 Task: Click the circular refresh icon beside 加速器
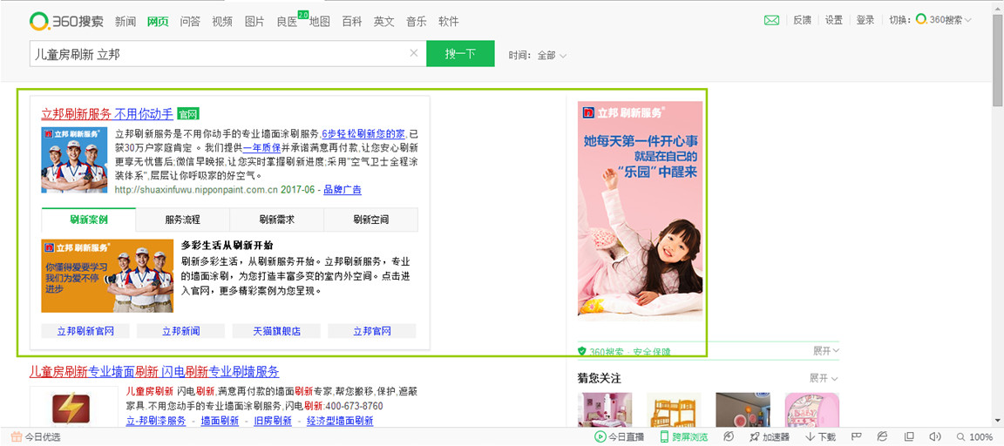click(728, 436)
